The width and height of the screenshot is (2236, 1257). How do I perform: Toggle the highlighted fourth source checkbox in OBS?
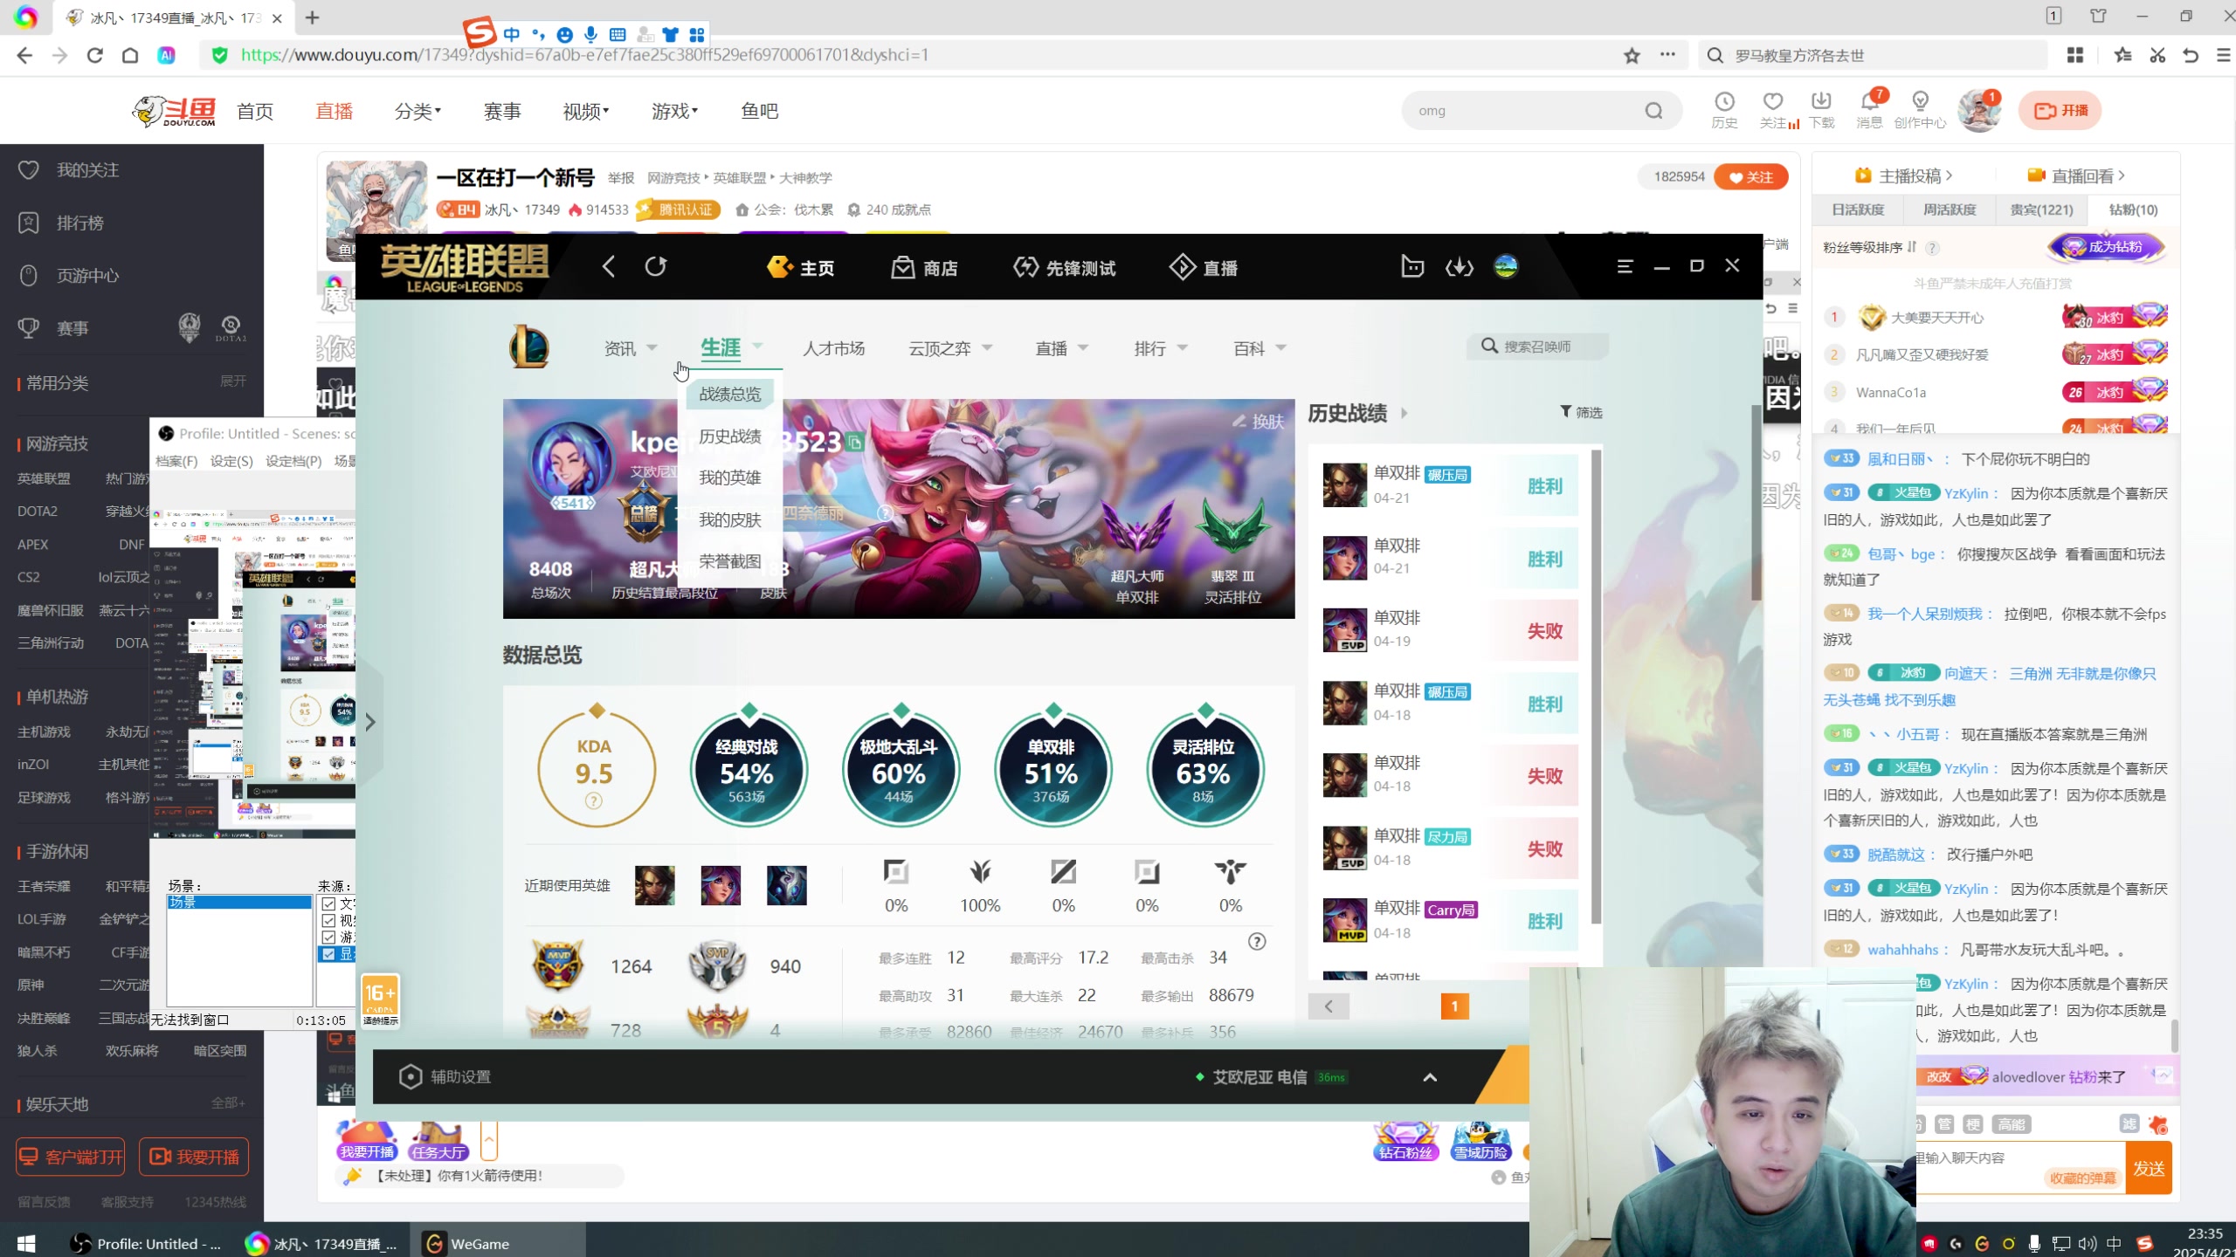click(x=328, y=954)
